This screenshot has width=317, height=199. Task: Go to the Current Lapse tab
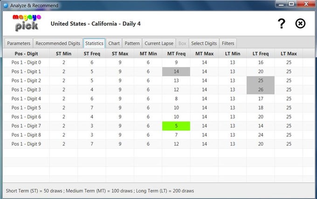159,43
